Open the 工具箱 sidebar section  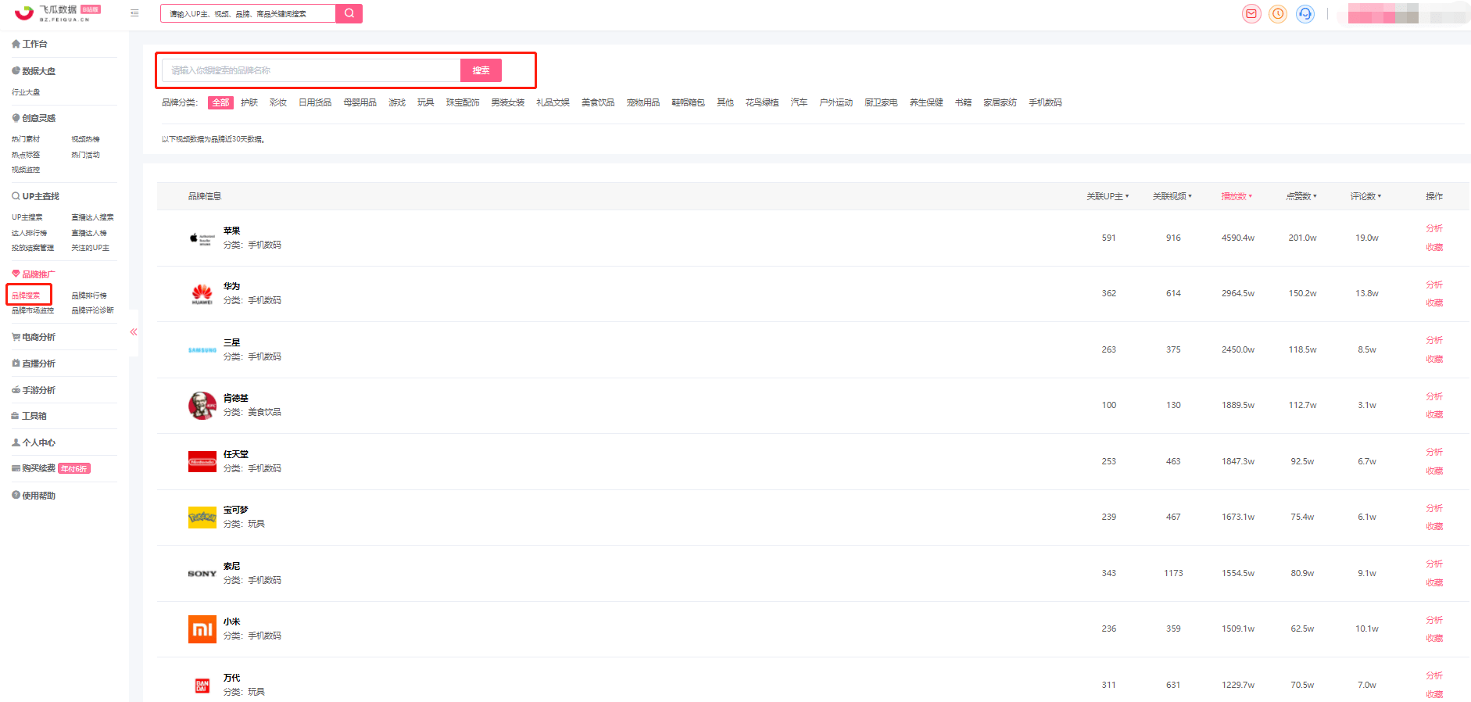tap(30, 416)
